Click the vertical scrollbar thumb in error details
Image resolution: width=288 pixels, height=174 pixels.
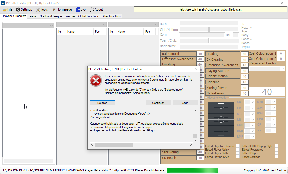tap(195, 136)
